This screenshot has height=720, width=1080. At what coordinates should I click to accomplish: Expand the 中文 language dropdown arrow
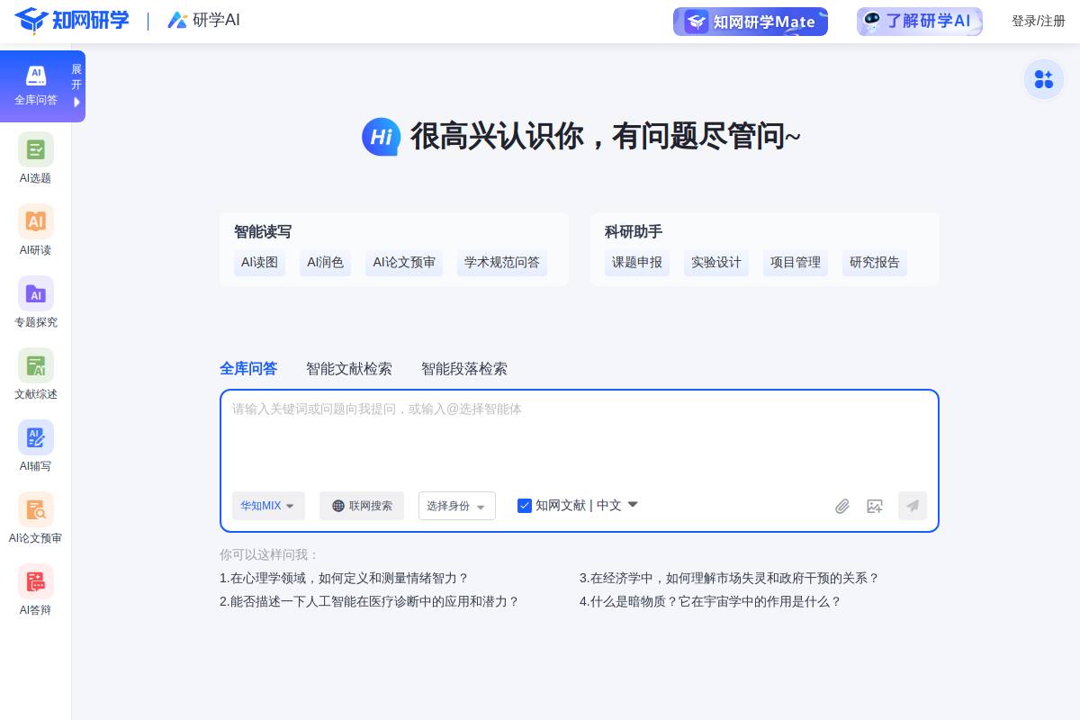[633, 505]
